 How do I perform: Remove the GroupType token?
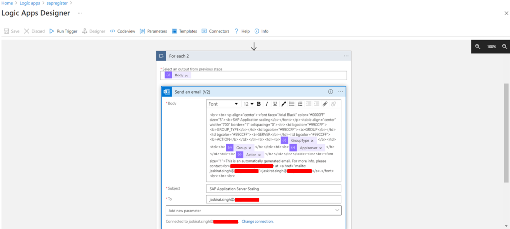pyautogui.click(x=312, y=141)
